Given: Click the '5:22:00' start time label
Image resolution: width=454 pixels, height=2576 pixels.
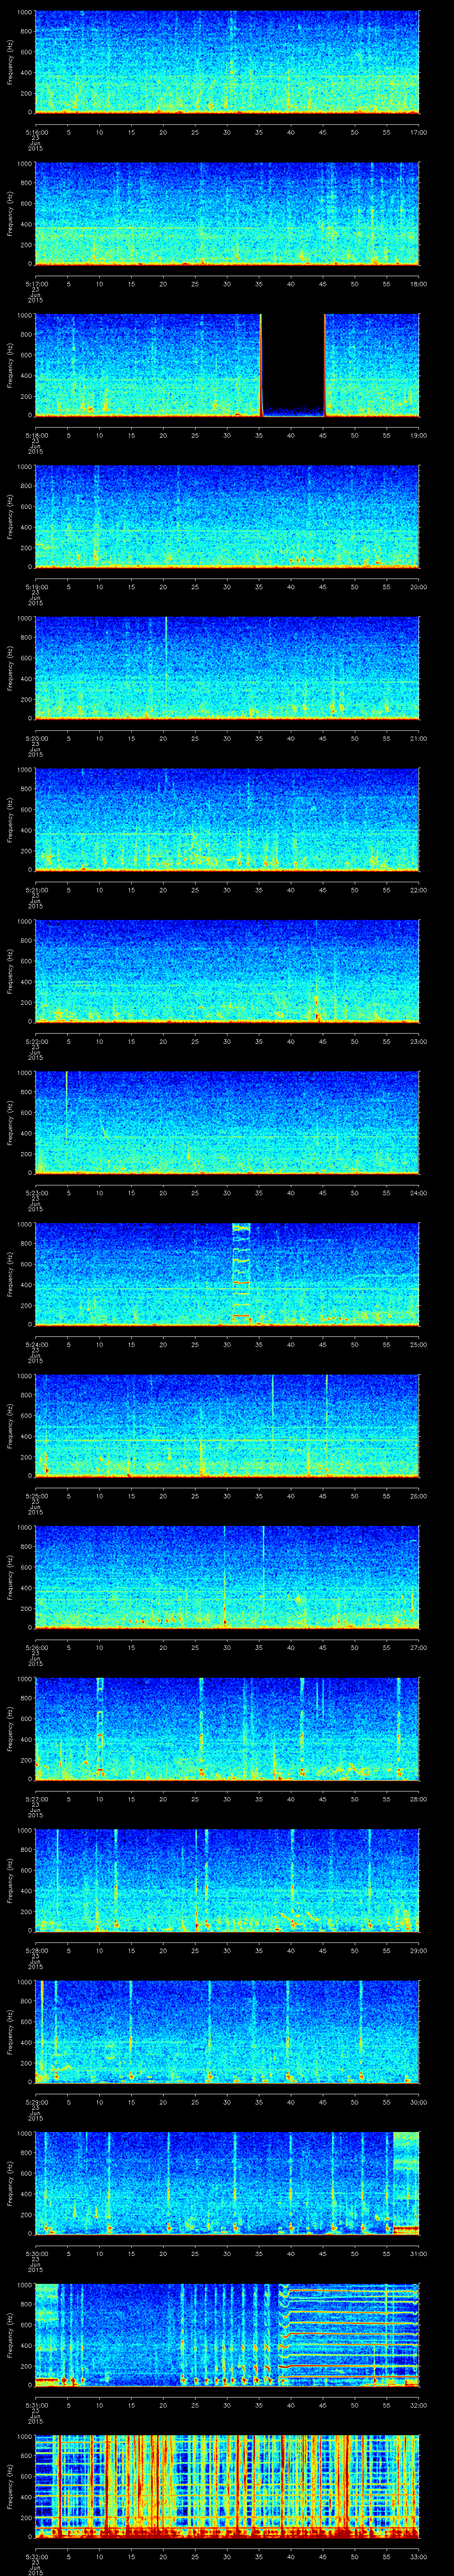Looking at the screenshot, I should [36, 1041].
